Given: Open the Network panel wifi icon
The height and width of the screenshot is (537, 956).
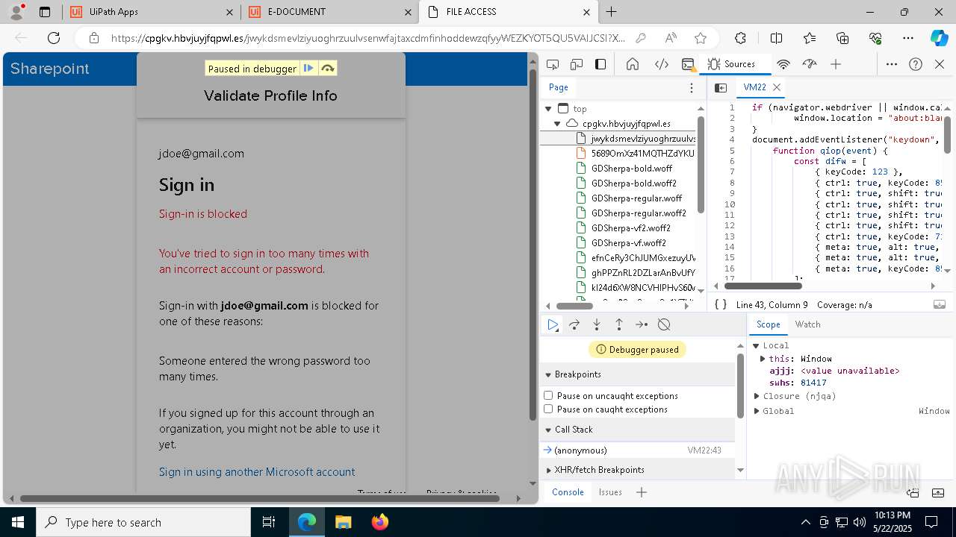Looking at the screenshot, I should [x=783, y=65].
